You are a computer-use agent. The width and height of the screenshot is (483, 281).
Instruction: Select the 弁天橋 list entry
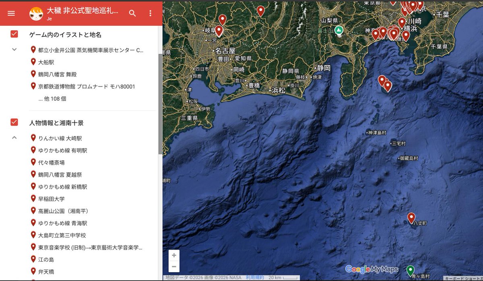click(46, 272)
